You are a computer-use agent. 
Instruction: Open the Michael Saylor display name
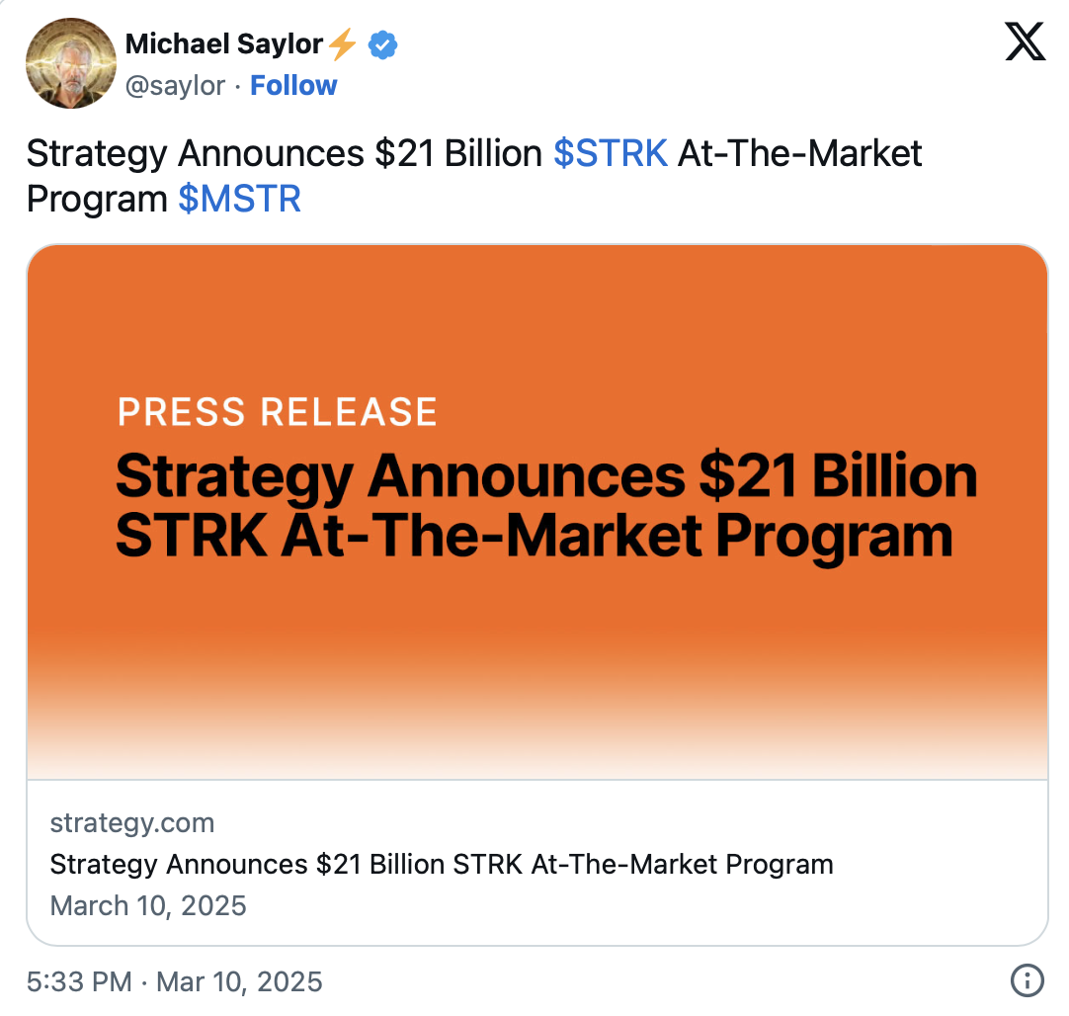click(x=224, y=44)
